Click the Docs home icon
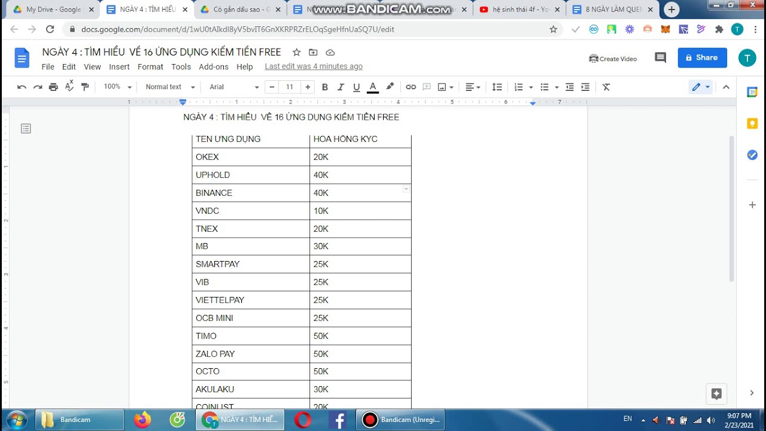Screen dimensions: 766x431 pyautogui.click(x=22, y=59)
